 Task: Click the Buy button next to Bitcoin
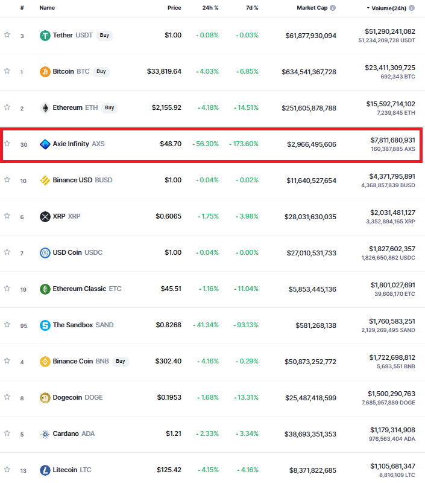pyautogui.click(x=101, y=72)
